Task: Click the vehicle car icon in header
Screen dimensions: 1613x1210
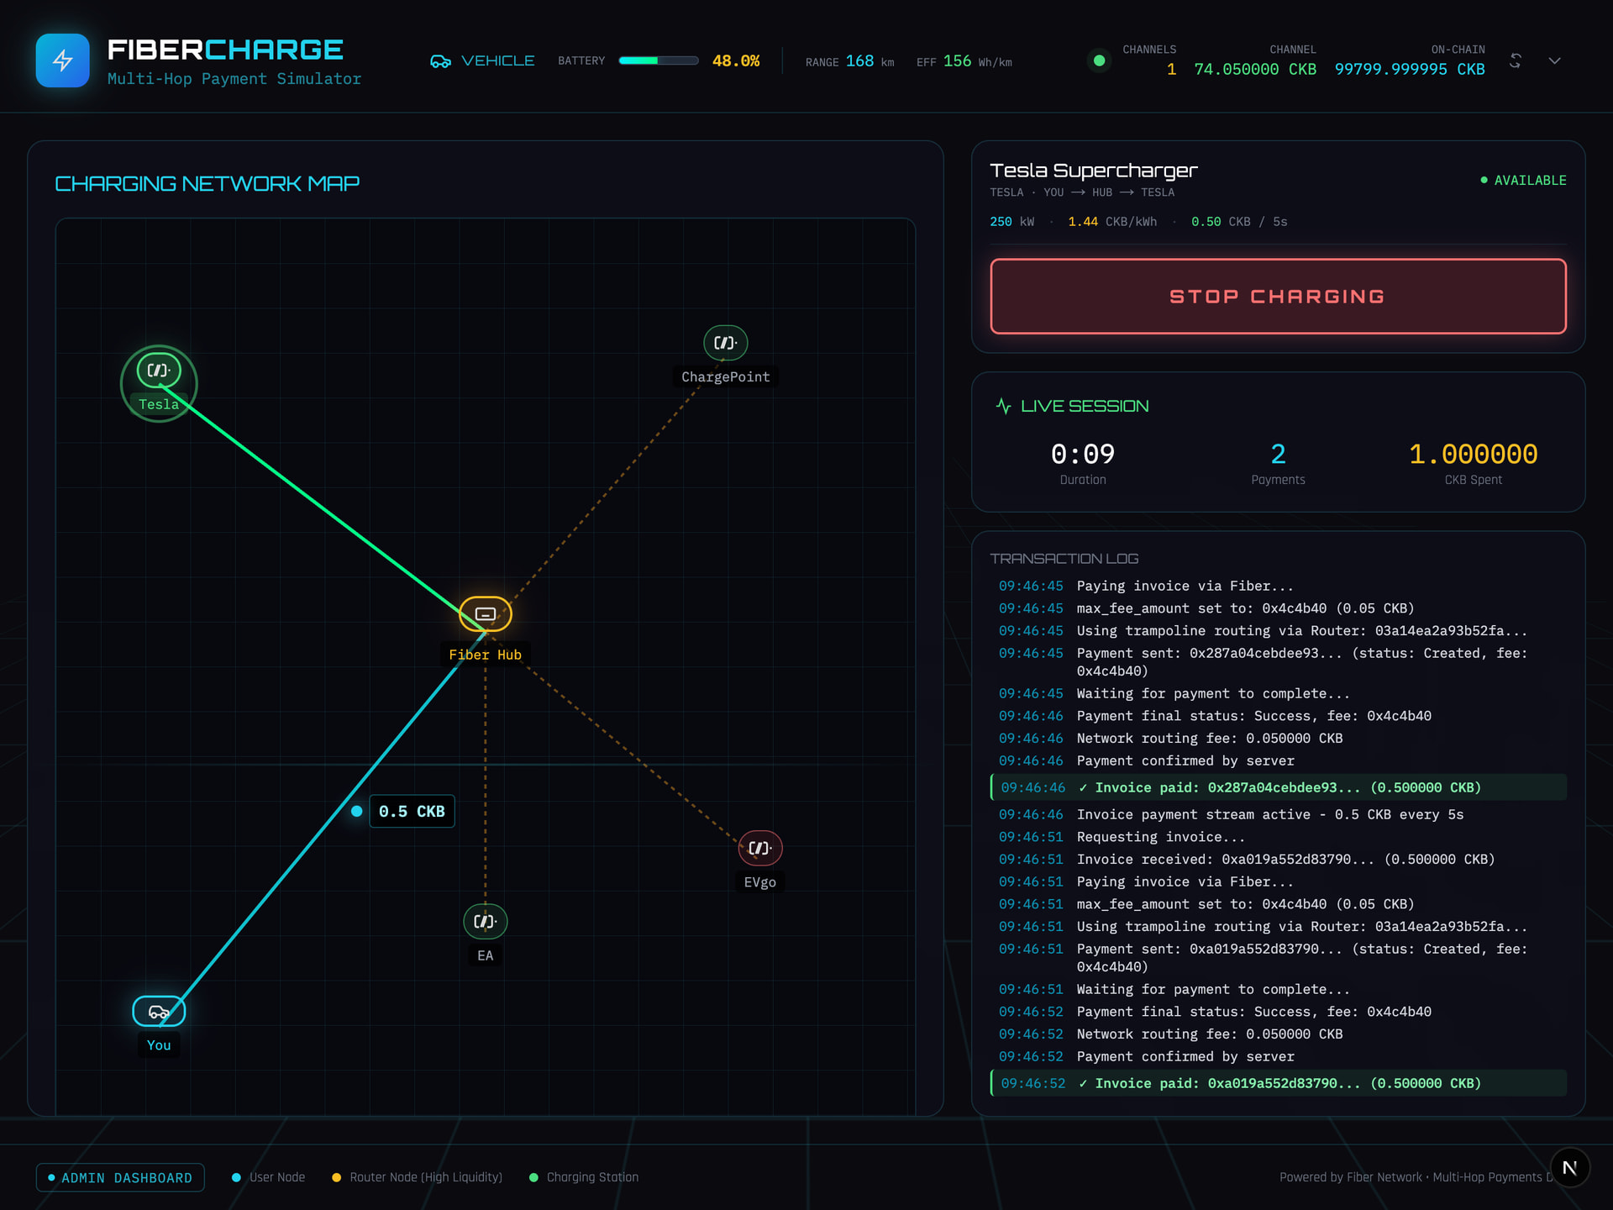Action: tap(440, 61)
